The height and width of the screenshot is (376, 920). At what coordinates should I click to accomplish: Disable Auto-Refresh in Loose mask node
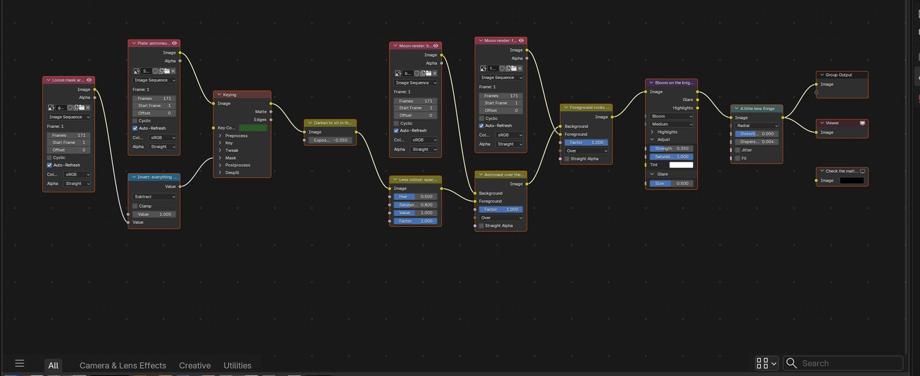pyautogui.click(x=50, y=165)
